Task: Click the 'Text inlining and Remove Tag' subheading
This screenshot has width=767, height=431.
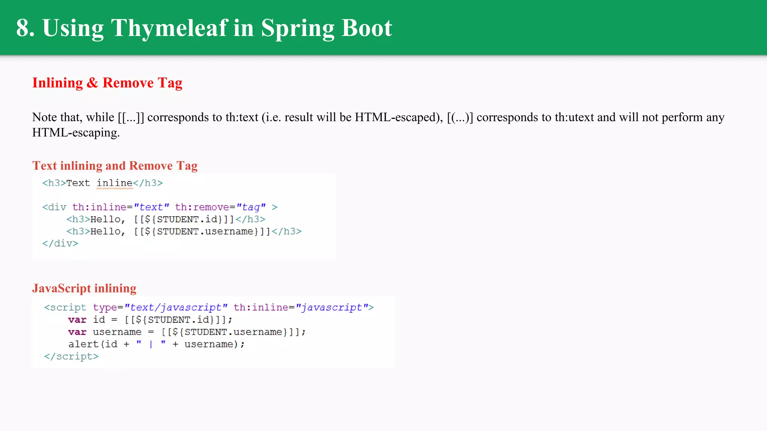Action: (x=115, y=165)
